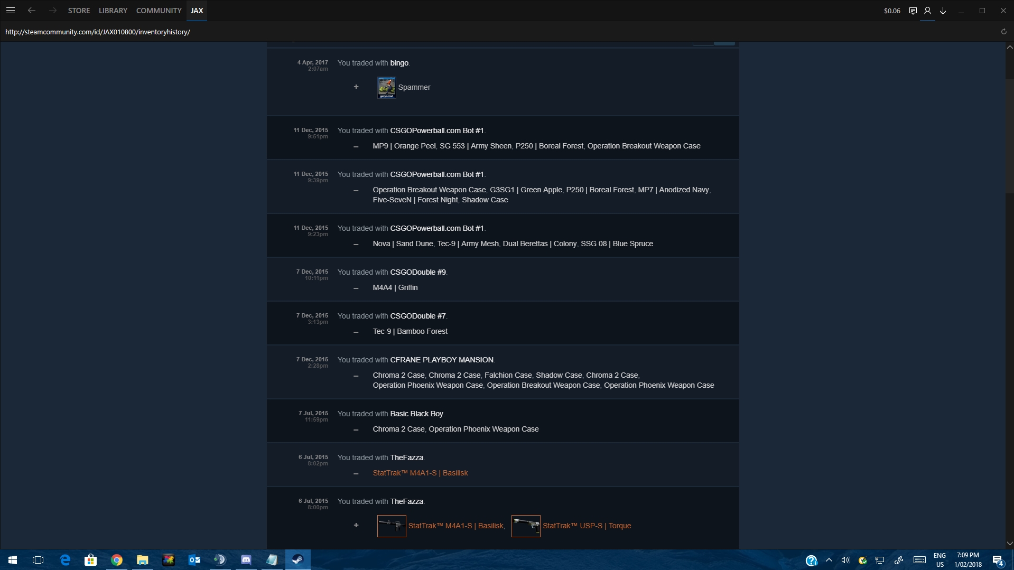Click the page scrollbar down arrow
The width and height of the screenshot is (1014, 570).
coord(1009,543)
